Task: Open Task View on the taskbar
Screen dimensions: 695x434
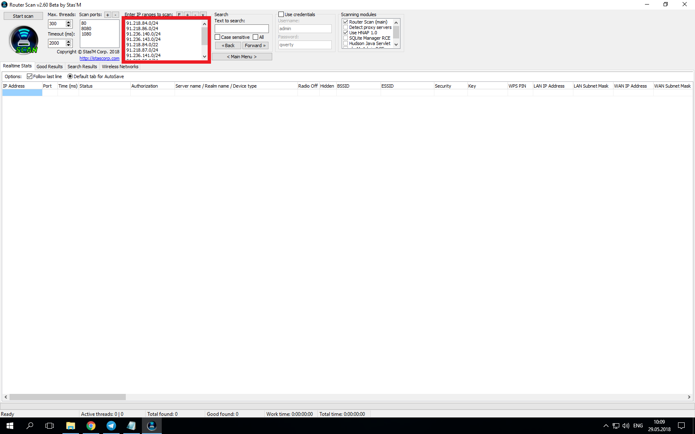Action: pos(50,426)
